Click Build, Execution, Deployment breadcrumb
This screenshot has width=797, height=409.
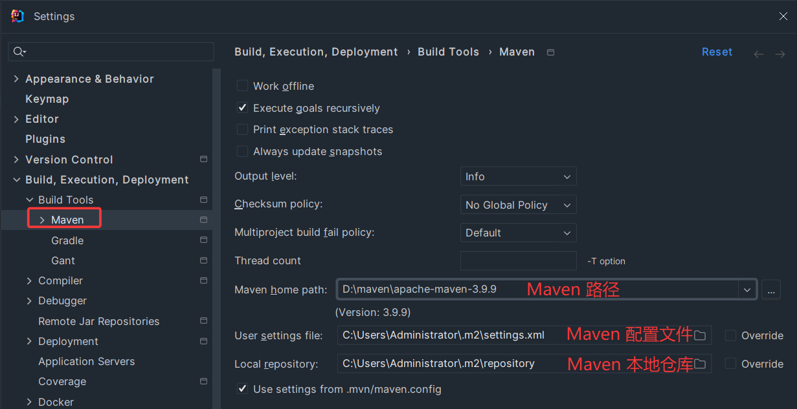(x=316, y=52)
